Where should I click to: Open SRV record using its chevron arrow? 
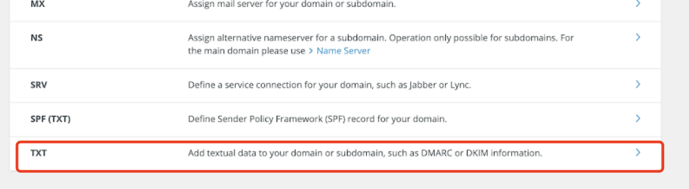[x=638, y=84]
